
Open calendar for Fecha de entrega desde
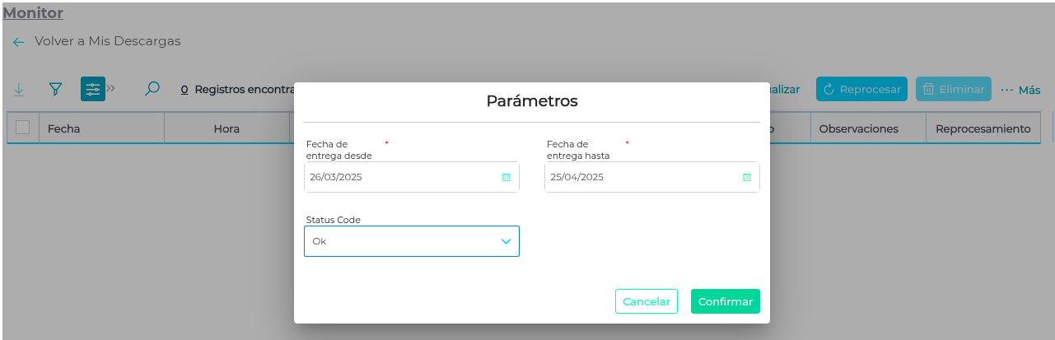coord(506,177)
